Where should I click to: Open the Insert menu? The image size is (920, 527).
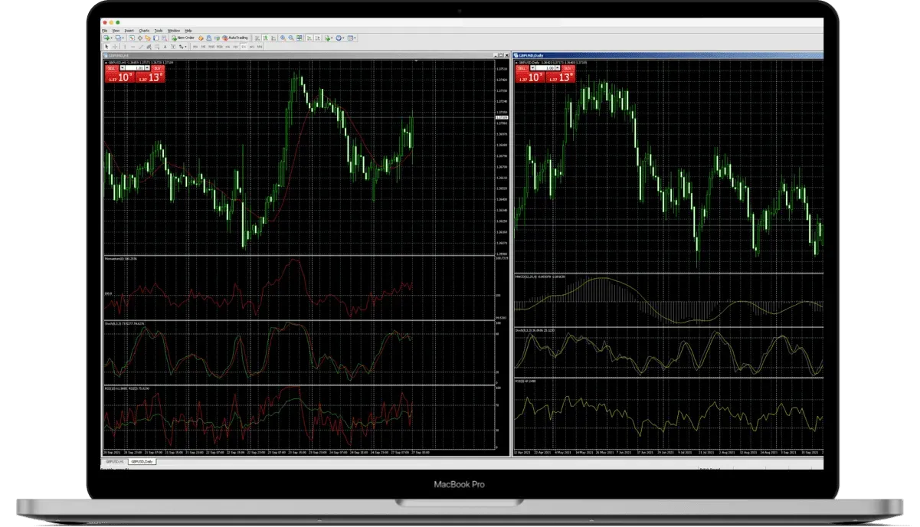point(129,31)
